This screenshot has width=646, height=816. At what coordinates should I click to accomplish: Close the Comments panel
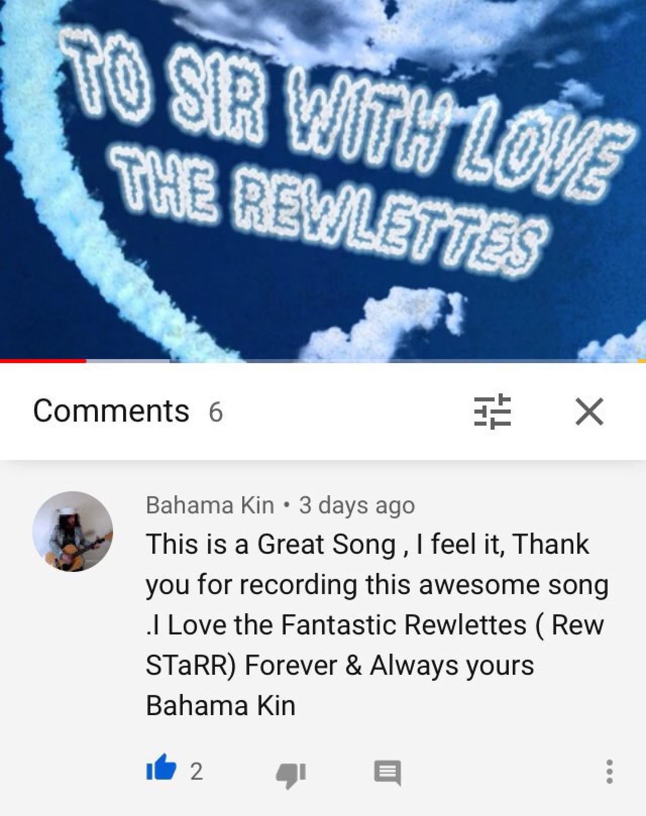click(589, 412)
